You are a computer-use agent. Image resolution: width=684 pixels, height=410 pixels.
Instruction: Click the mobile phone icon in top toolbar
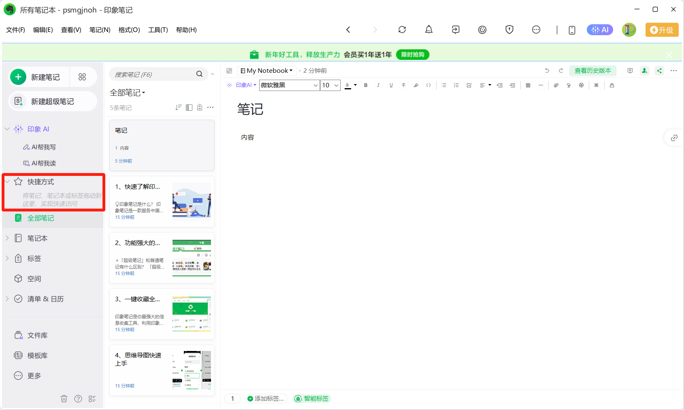tap(572, 30)
